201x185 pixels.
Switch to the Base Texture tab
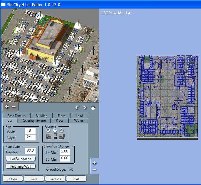point(16,116)
